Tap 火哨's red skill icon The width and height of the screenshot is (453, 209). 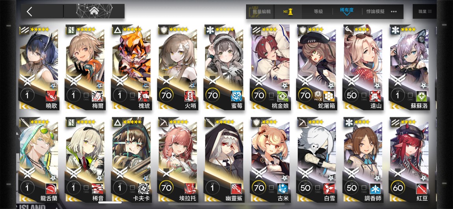tap(190, 96)
